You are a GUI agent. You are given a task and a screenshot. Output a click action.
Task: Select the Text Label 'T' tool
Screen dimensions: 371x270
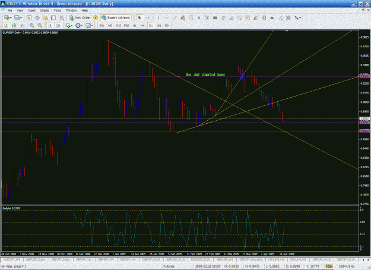[x=207, y=18]
